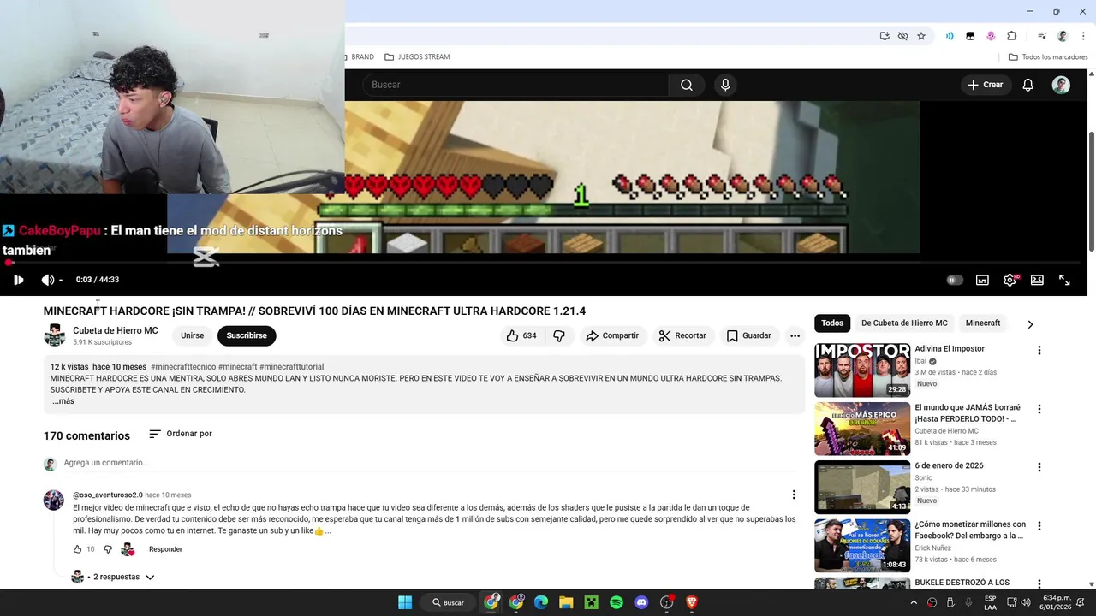This screenshot has width=1096, height=616.
Task: Open 6 de enero de 2026 video title
Action: pos(949,466)
